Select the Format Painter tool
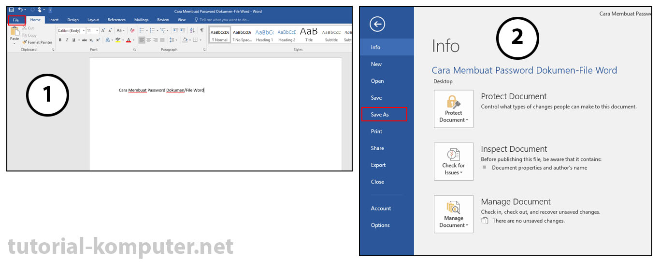The width and height of the screenshot is (660, 263). tap(37, 42)
